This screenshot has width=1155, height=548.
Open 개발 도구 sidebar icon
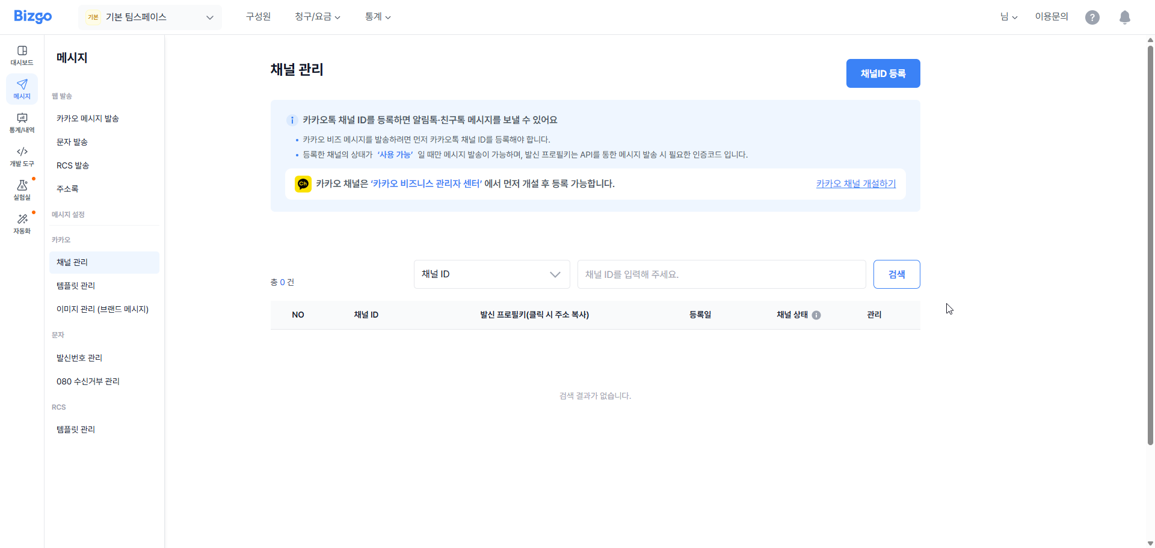pyautogui.click(x=22, y=156)
